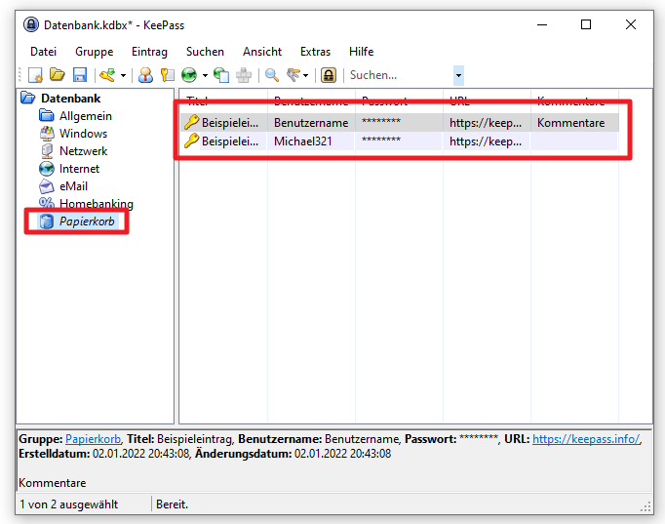Select the Michael321 entry row
The image size is (665, 524).
coord(399,141)
